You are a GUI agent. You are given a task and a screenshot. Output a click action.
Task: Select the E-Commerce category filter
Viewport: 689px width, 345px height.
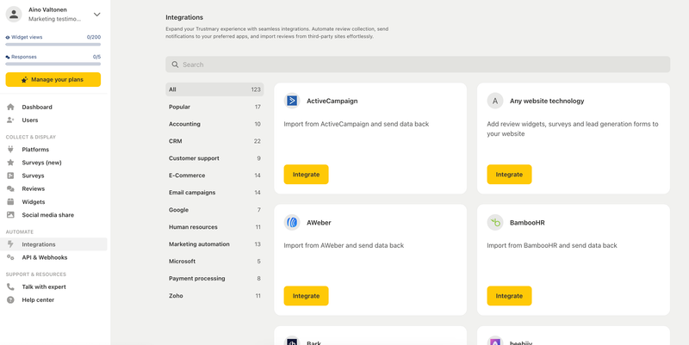coord(214,176)
